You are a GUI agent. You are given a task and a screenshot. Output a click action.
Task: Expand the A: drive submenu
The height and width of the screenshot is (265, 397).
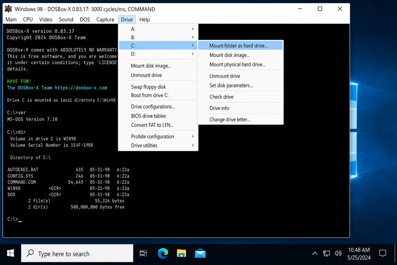tap(158, 29)
